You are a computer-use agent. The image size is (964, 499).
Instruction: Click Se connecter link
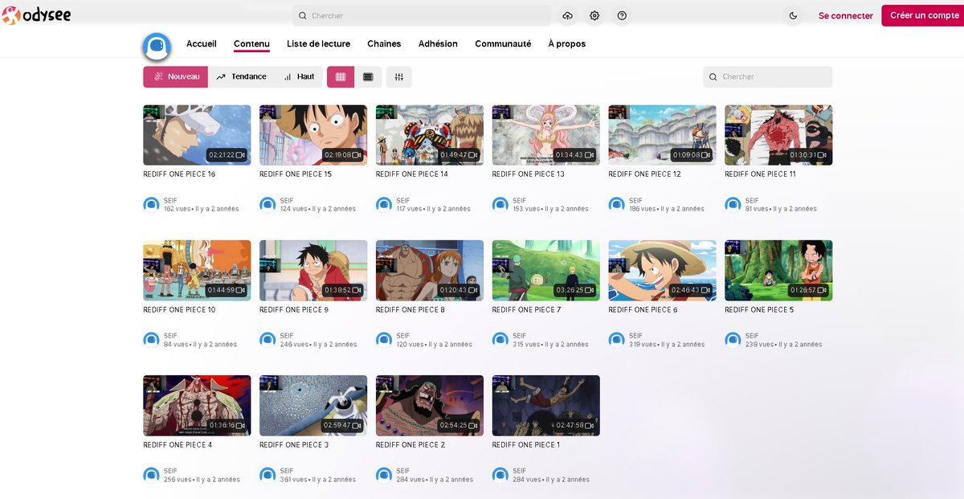click(846, 15)
